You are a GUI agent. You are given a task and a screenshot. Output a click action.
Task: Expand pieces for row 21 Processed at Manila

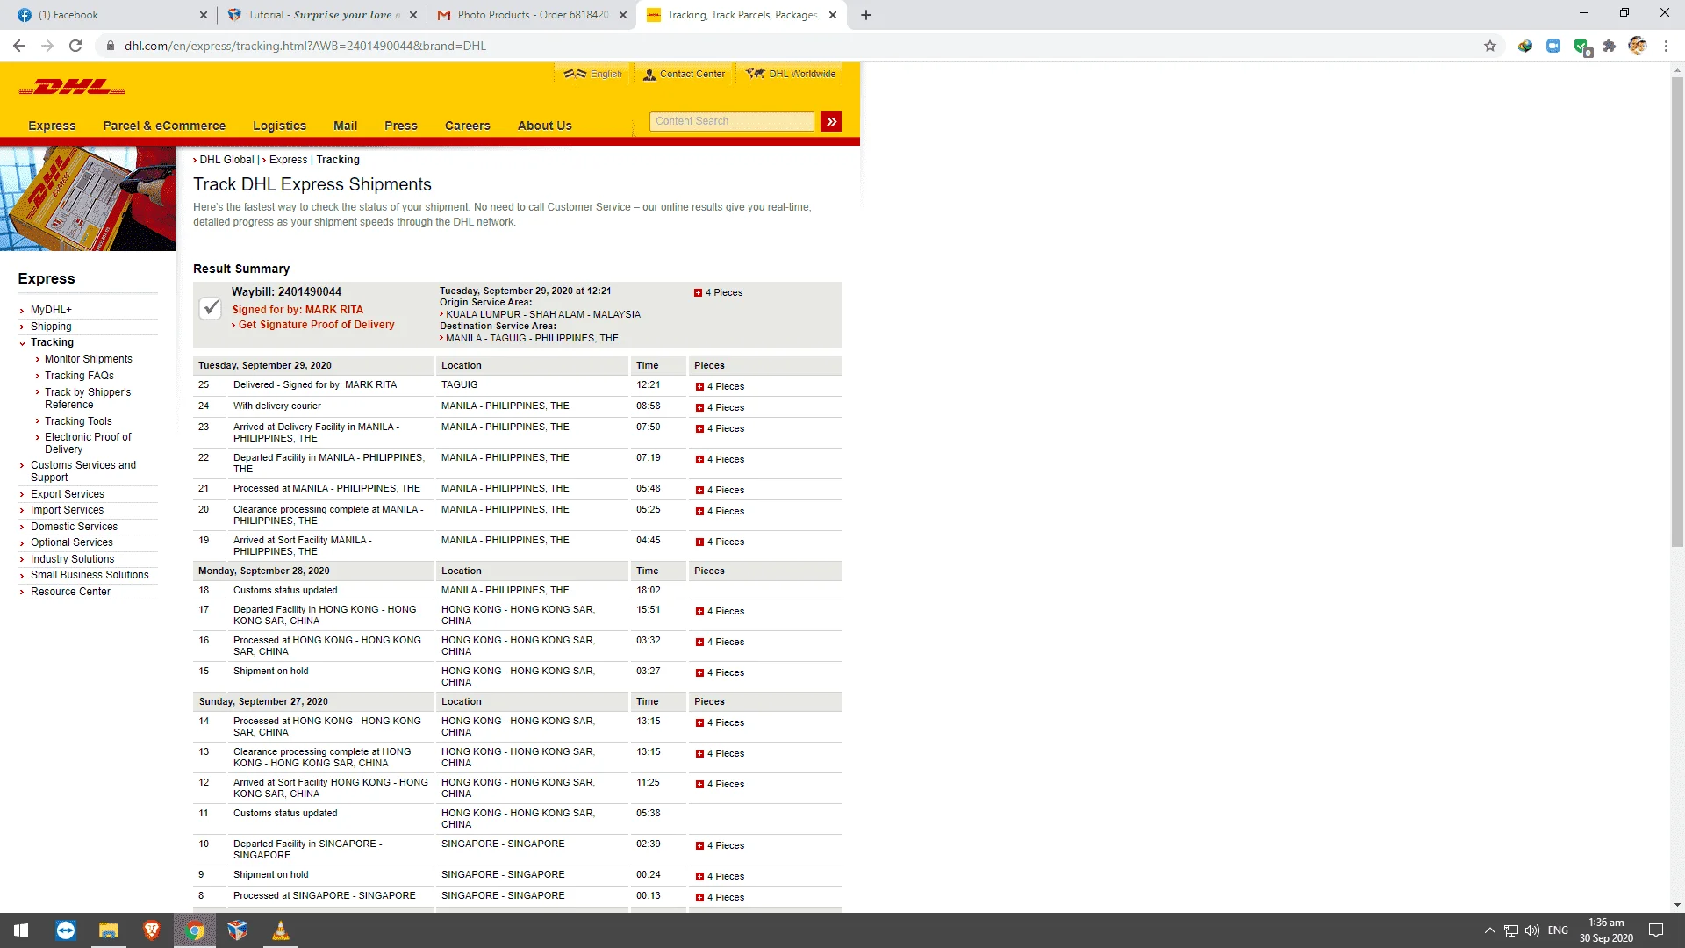[699, 491]
